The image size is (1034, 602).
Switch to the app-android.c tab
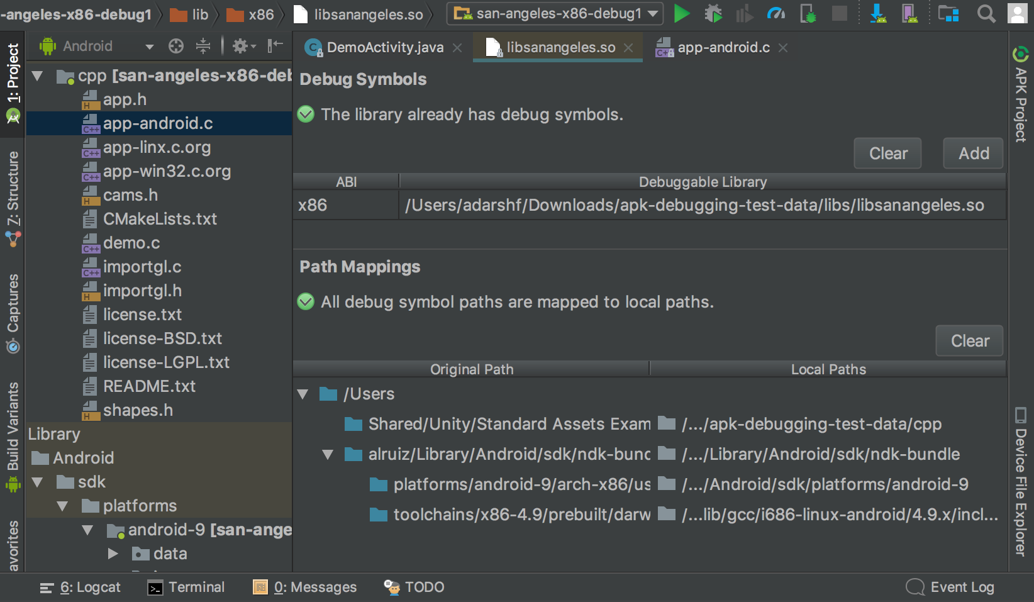[x=721, y=47]
